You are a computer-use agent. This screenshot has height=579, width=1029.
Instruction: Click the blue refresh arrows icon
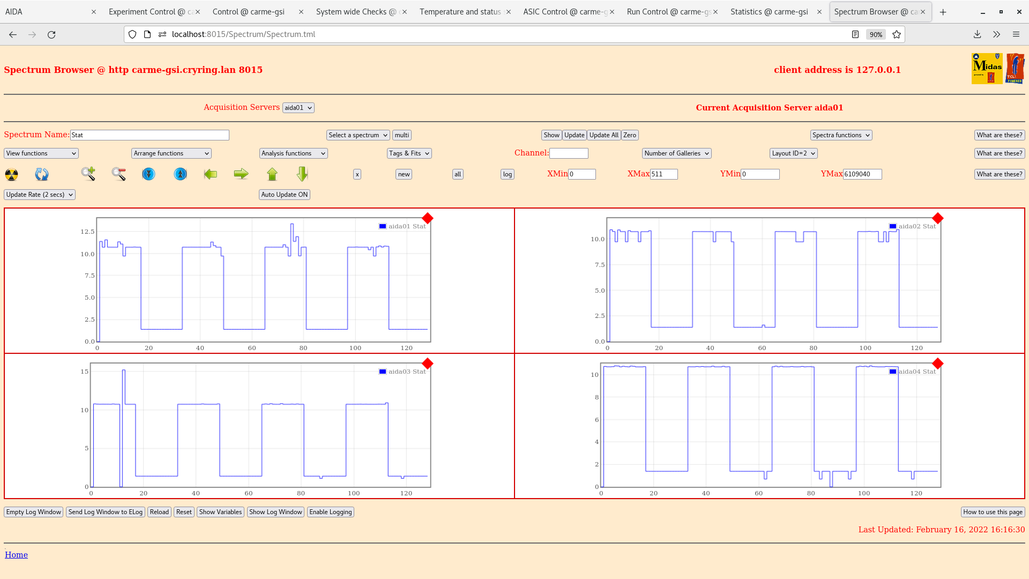[x=42, y=174]
